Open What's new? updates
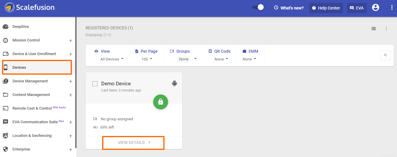The image size is (397, 157). coord(289,8)
